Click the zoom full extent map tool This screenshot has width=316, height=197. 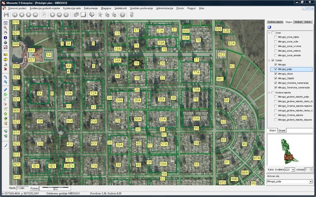pos(5,23)
